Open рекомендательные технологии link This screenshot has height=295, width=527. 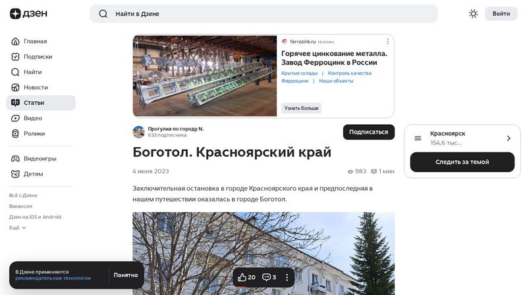[53, 278]
